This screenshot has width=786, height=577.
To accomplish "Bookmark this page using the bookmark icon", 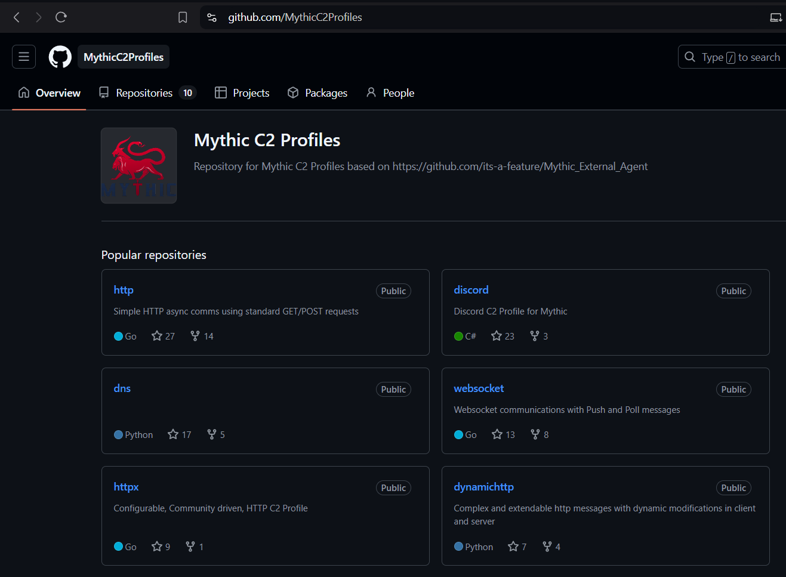I will tap(183, 17).
